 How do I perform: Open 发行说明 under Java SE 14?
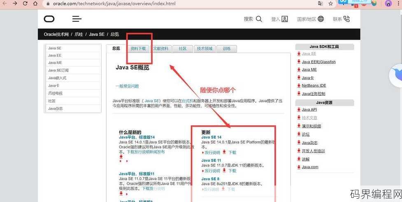(x=212, y=153)
